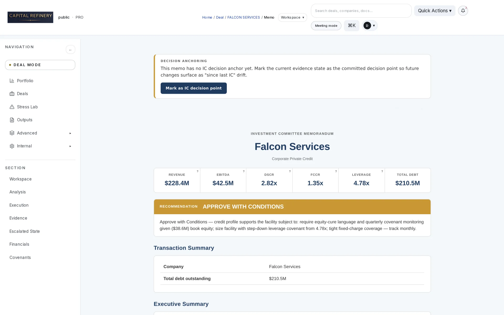This screenshot has width=504, height=315.
Task: Go to the Analysis section
Action: tap(18, 192)
